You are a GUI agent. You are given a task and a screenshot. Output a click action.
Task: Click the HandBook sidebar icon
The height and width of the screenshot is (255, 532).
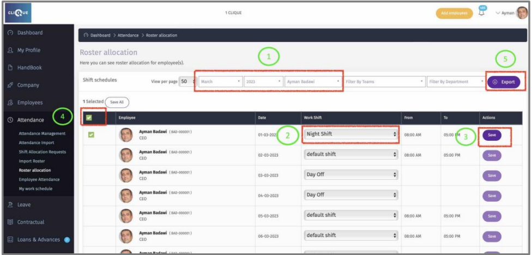pos(10,67)
